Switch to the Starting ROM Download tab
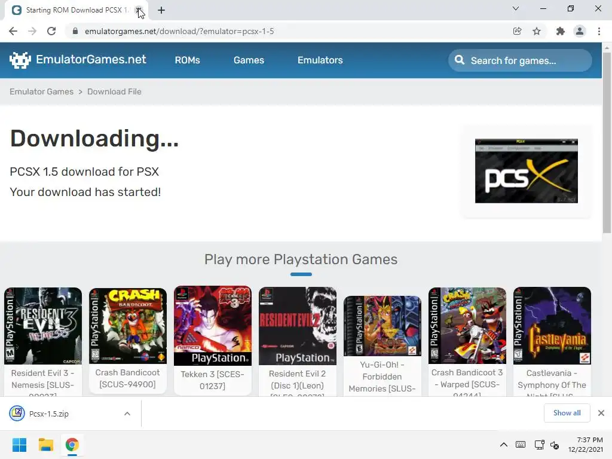This screenshot has height=459, width=612. [x=74, y=10]
